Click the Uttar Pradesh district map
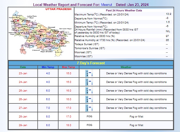This screenshot has width=180, height=132. pos(40,33)
